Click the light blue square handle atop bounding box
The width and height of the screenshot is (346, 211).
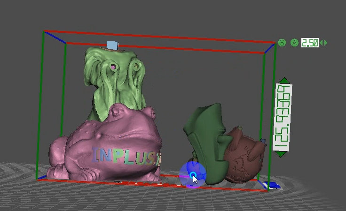pos(112,45)
